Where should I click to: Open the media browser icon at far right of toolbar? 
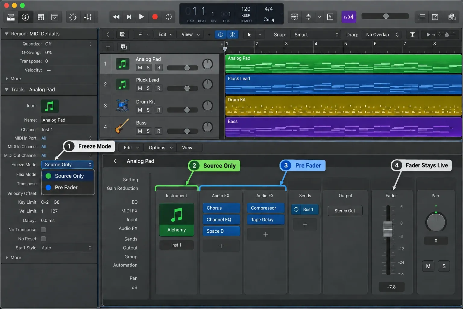(x=452, y=17)
